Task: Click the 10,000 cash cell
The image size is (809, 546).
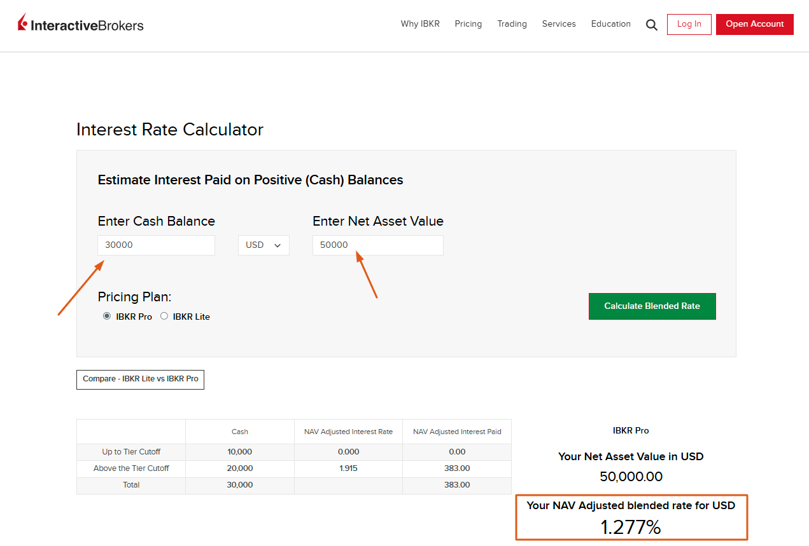Action: pyautogui.click(x=240, y=452)
